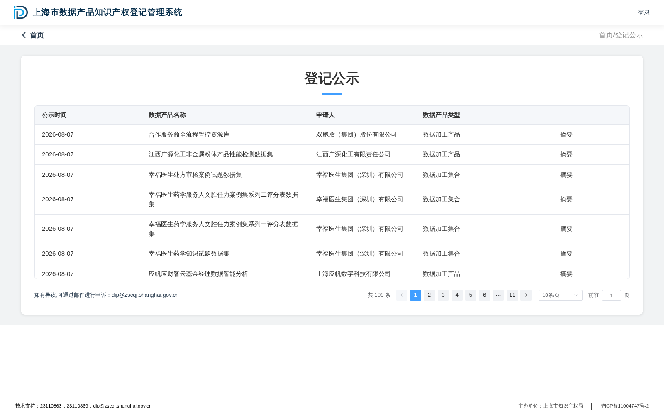The height and width of the screenshot is (415, 664).
Task: Click the 数据产品类型 column header
Action: coord(442,115)
